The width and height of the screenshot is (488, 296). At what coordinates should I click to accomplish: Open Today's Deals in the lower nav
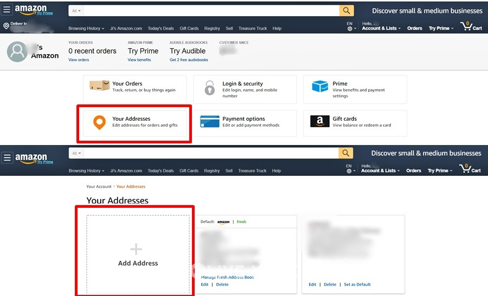pos(160,170)
